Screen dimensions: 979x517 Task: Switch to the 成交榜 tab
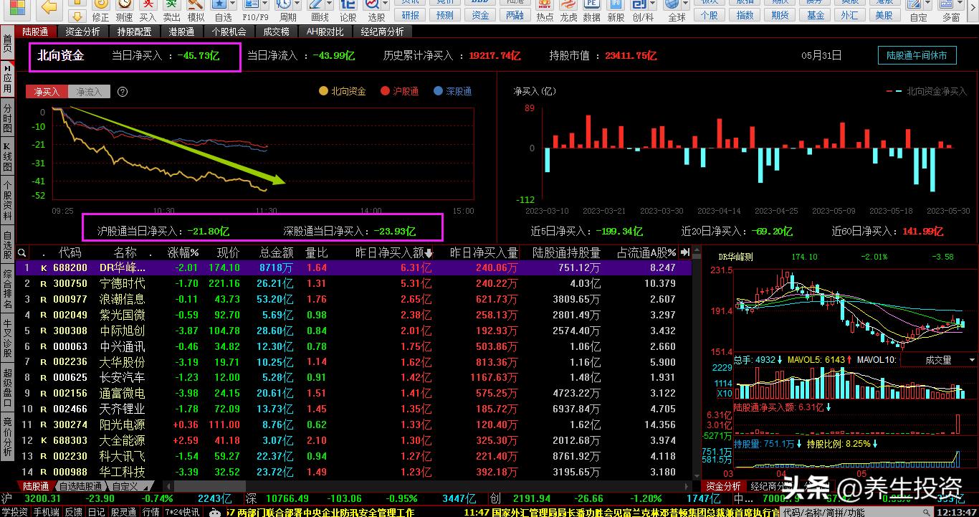(x=276, y=32)
